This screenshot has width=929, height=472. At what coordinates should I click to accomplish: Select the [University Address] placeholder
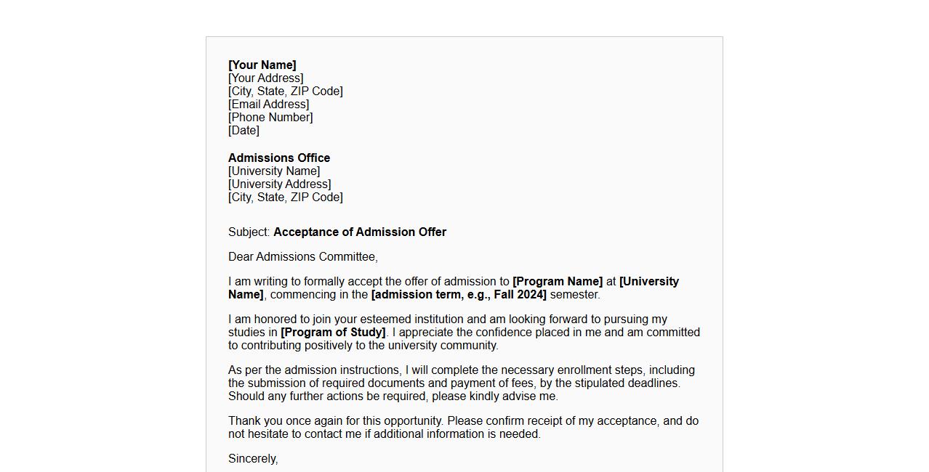[279, 184]
